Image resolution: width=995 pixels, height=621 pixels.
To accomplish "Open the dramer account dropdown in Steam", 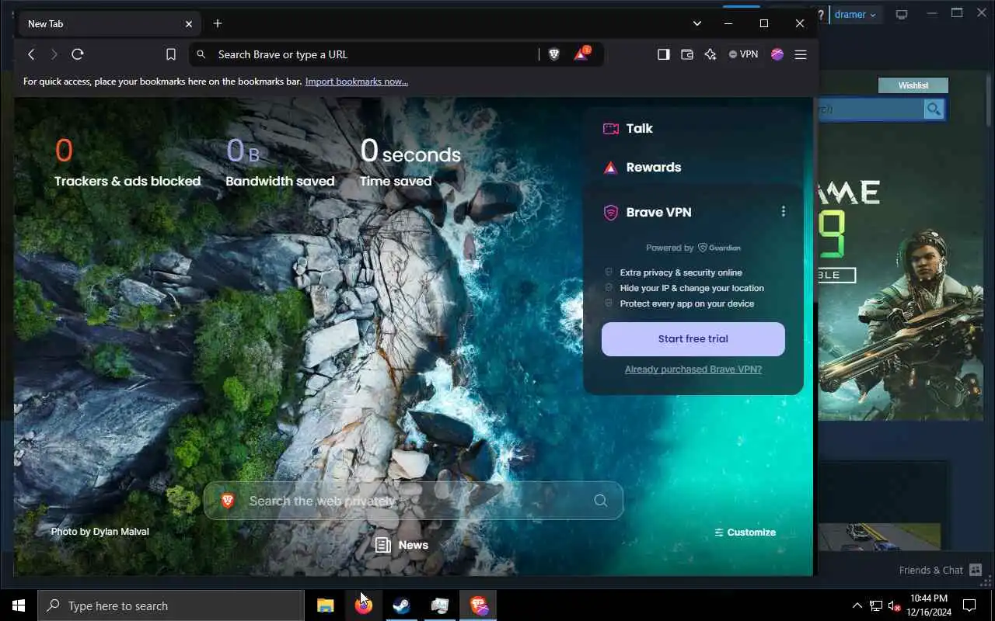I will (x=855, y=15).
